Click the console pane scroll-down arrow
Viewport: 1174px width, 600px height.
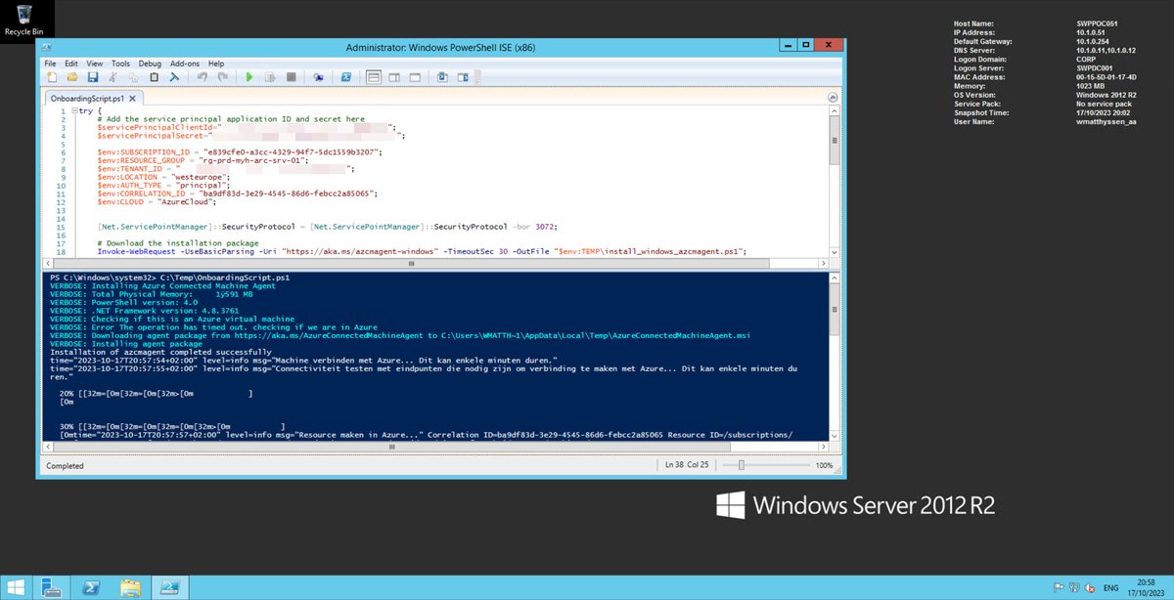point(834,435)
